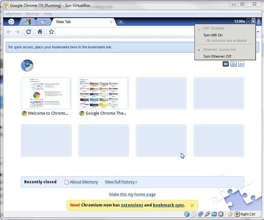Focus the address bar
Screen dimensions: 264x220
125,32
